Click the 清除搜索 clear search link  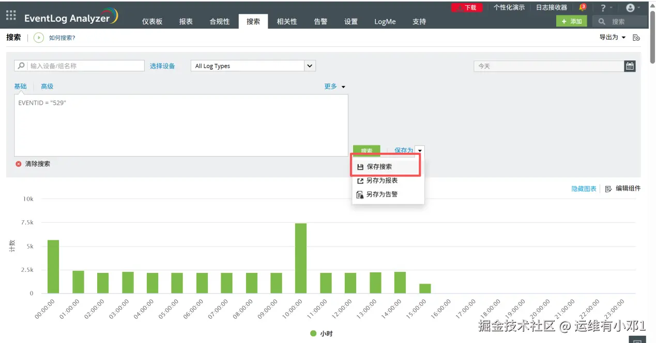(38, 164)
